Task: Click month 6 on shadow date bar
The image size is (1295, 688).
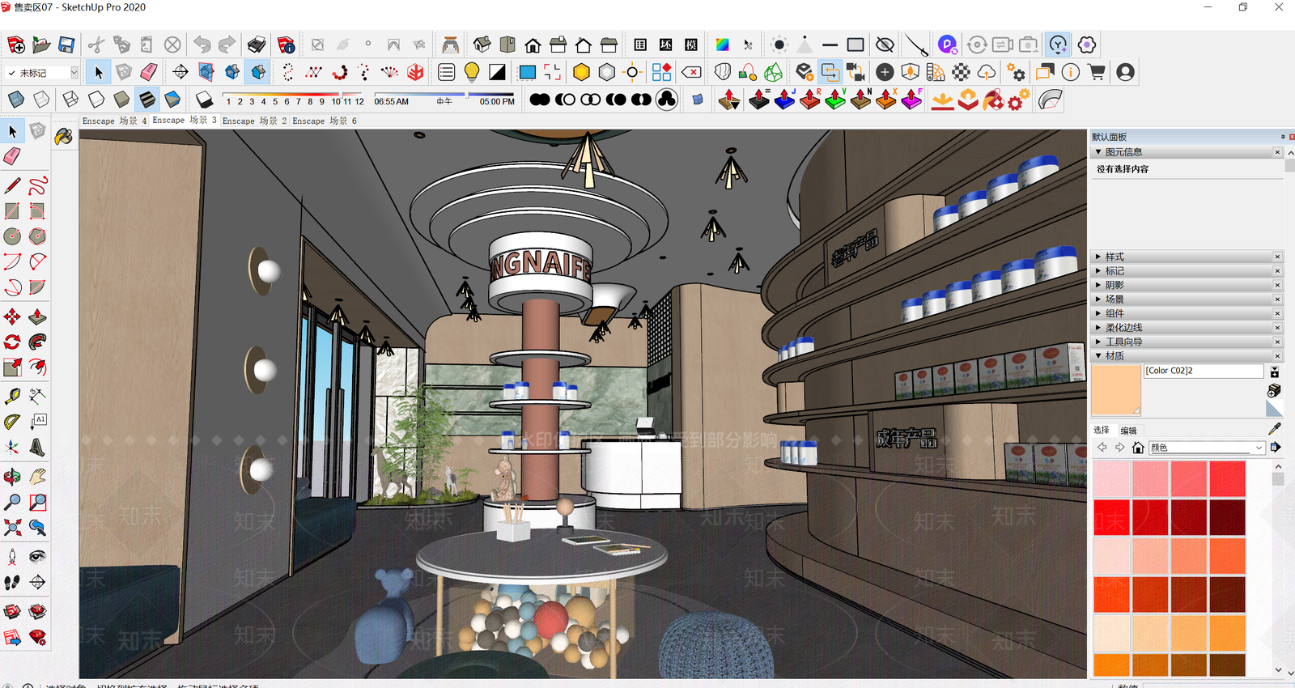Action: click(x=287, y=101)
